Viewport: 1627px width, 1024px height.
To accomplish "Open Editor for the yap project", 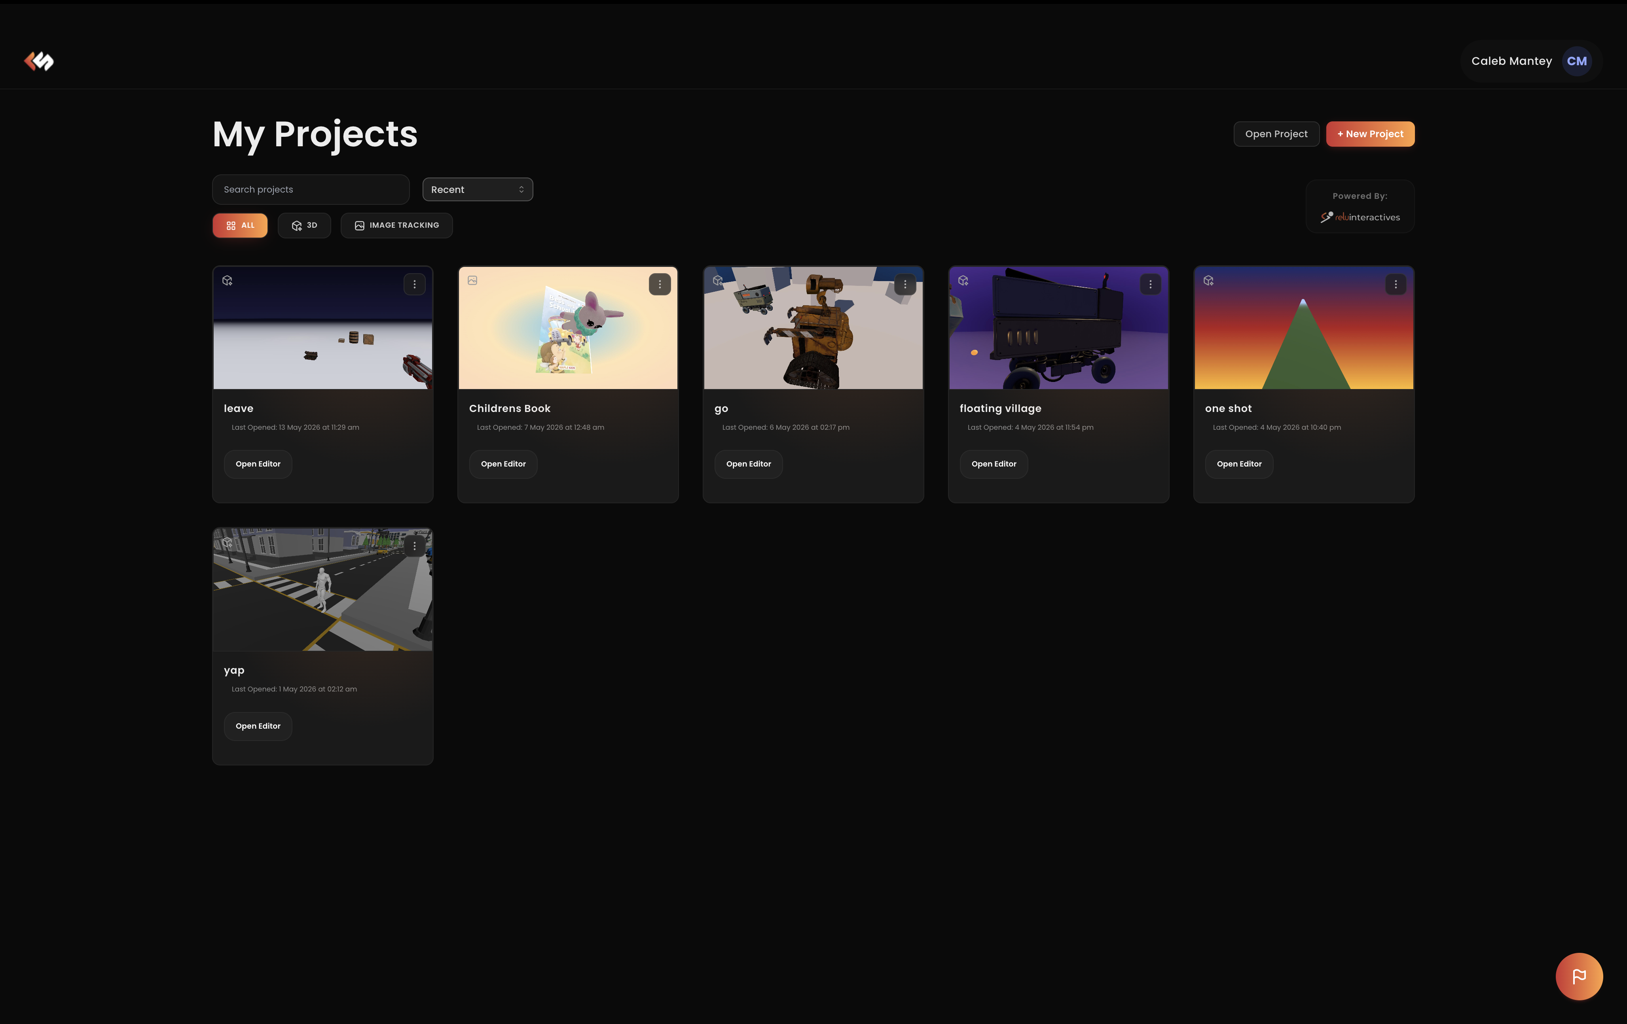I will click(258, 725).
